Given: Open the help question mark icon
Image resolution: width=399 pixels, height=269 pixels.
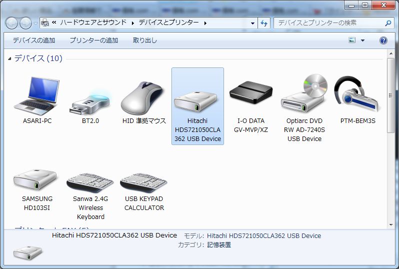Looking at the screenshot, I should [x=383, y=40].
